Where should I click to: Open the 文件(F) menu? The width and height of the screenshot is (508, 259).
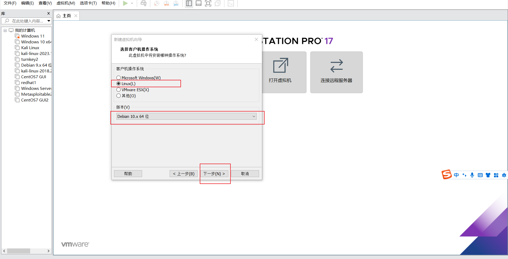pyautogui.click(x=10, y=3)
